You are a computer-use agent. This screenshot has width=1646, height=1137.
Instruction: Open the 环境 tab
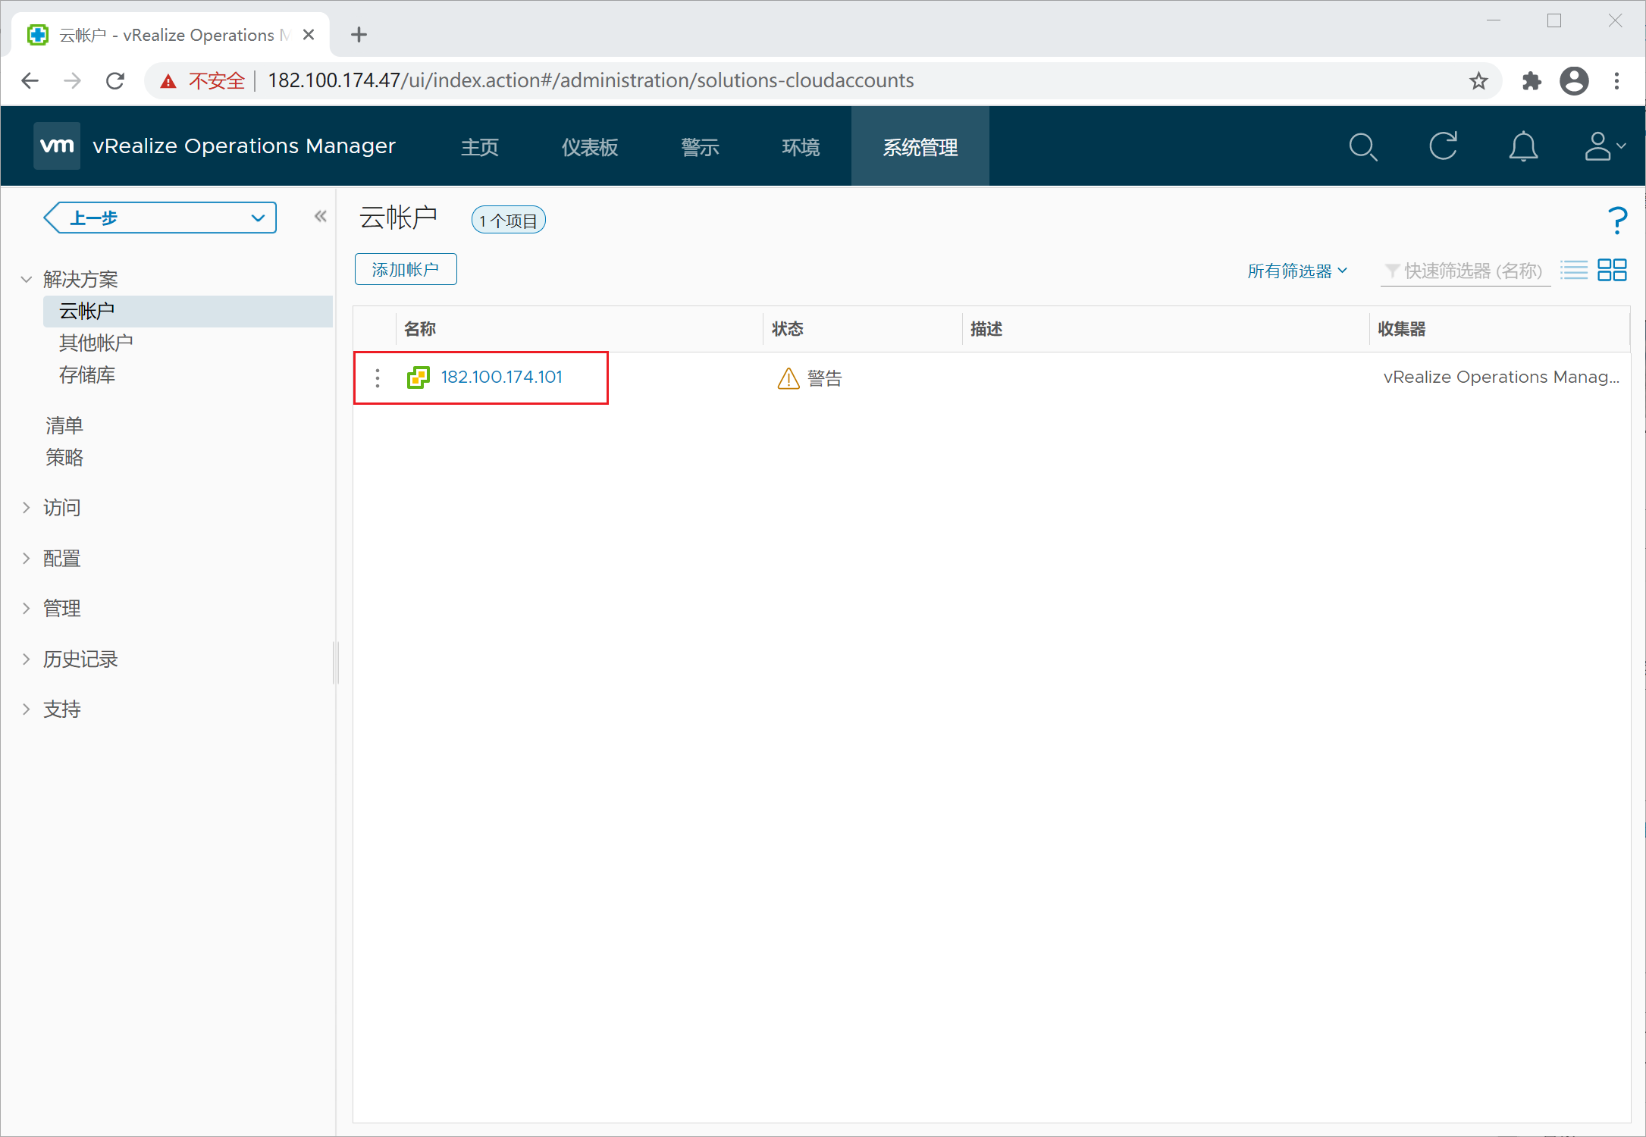801,147
